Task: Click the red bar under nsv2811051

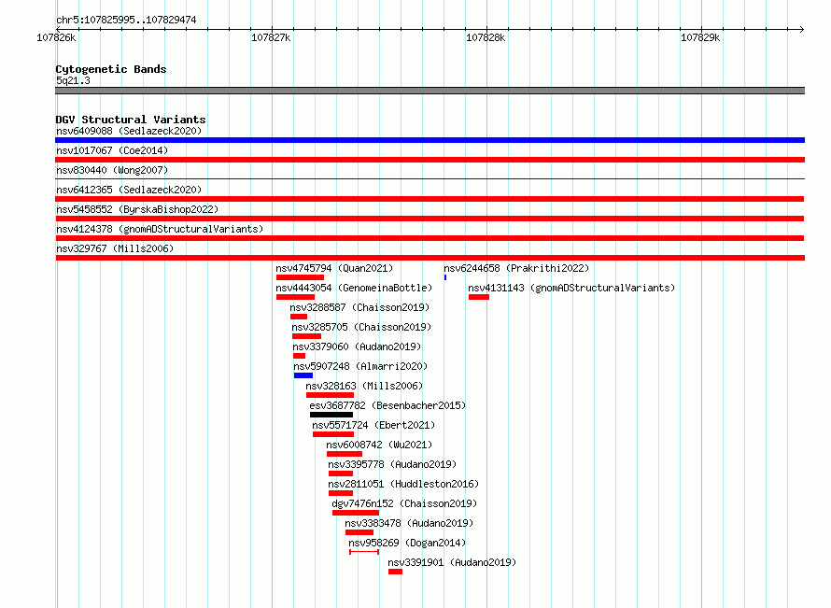Action: pyautogui.click(x=341, y=493)
